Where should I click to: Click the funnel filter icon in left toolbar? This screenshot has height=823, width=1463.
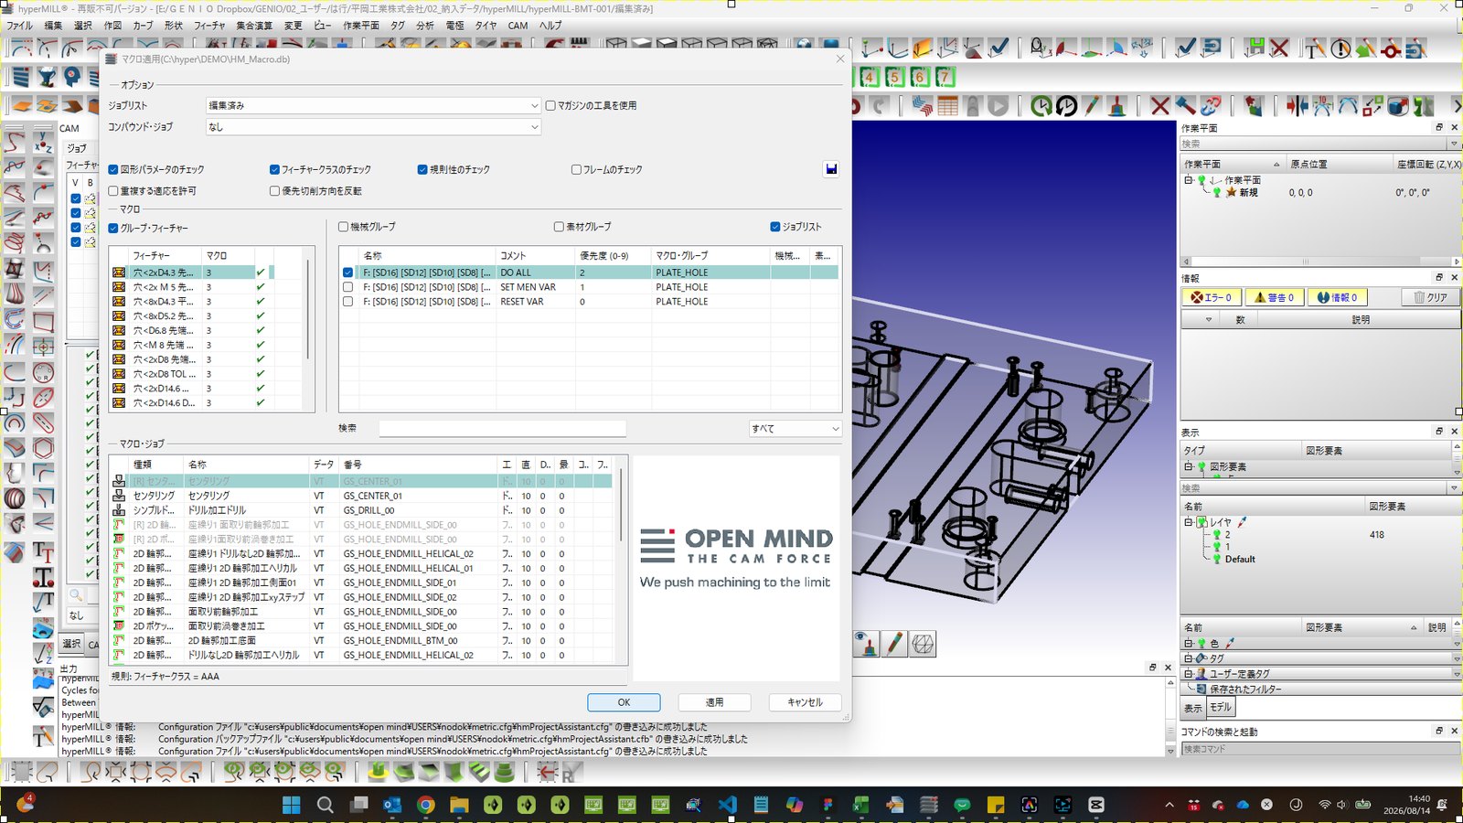point(47,78)
